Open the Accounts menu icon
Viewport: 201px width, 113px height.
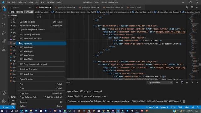click(x=3, y=93)
